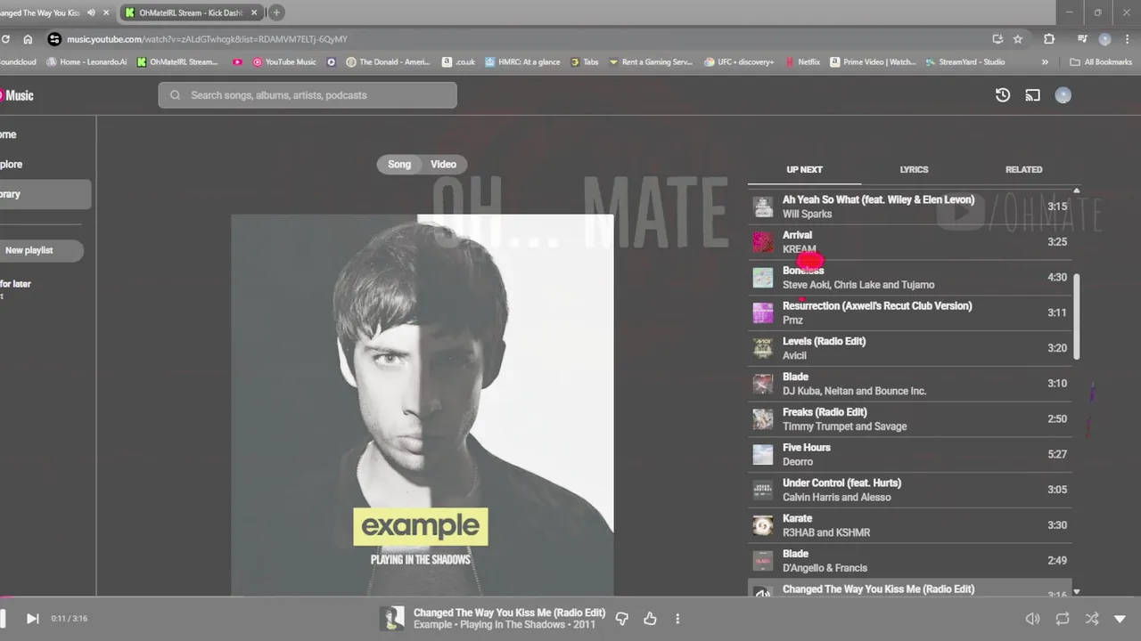Screen dimensions: 1141x641
Task: Expand the hidden bookmarks chevron
Action: (1045, 62)
